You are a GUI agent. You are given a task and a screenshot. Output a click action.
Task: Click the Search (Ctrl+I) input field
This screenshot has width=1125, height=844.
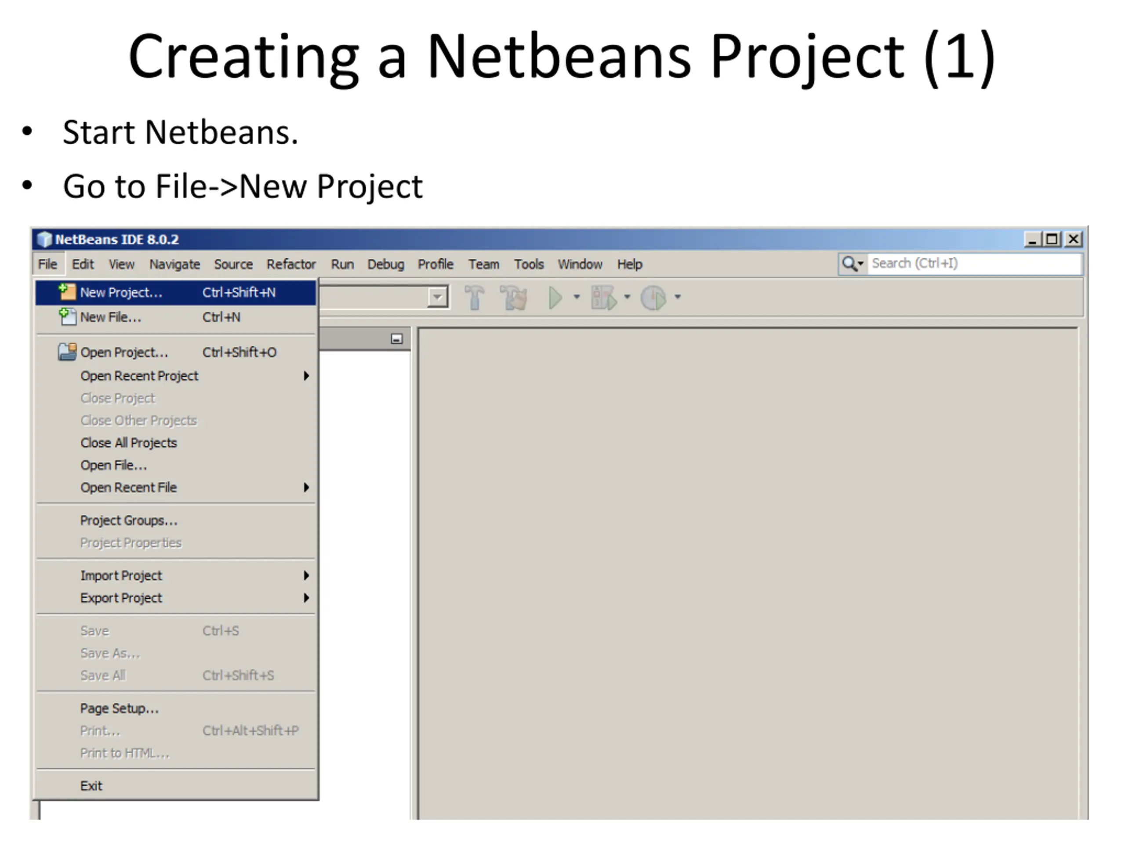[x=974, y=263]
